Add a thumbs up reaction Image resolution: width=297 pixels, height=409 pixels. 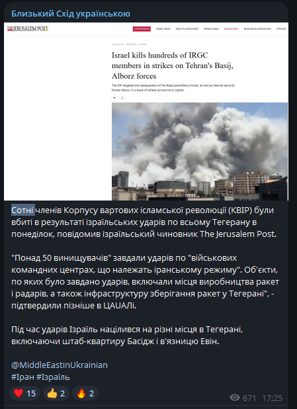(x=56, y=393)
